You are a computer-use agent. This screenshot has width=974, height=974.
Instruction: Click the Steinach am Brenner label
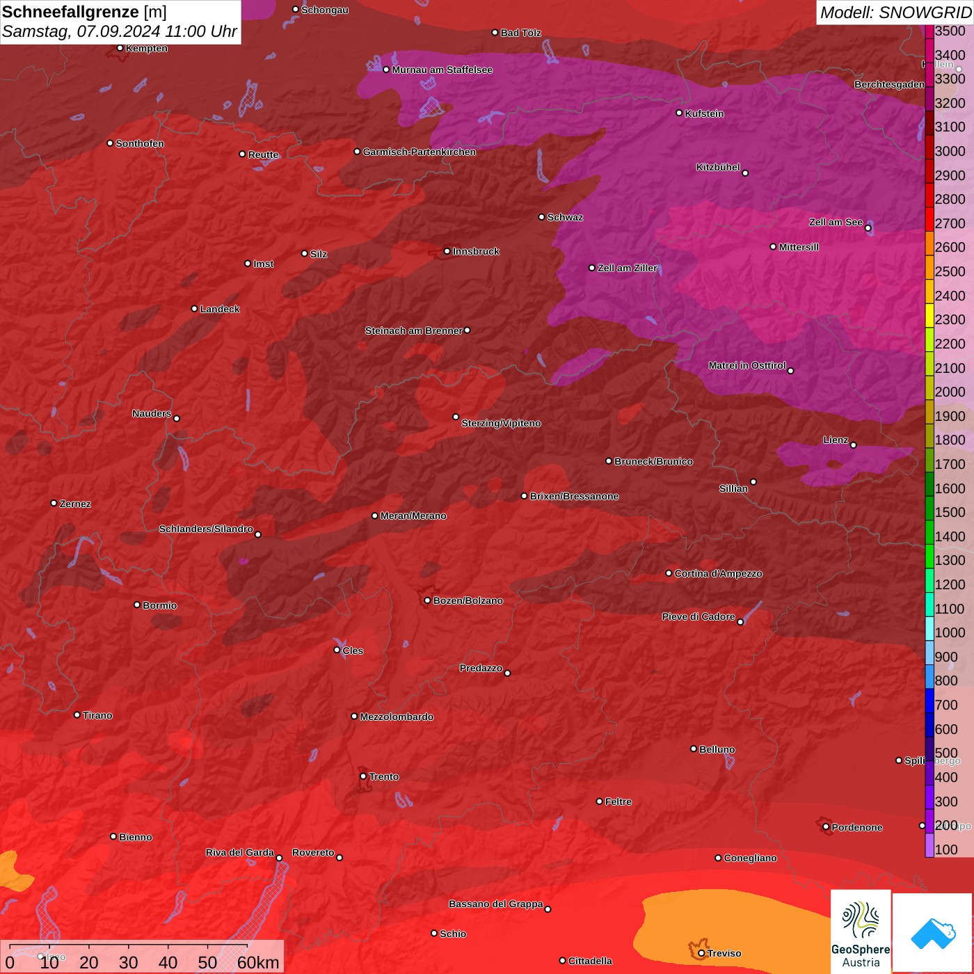coord(413,330)
